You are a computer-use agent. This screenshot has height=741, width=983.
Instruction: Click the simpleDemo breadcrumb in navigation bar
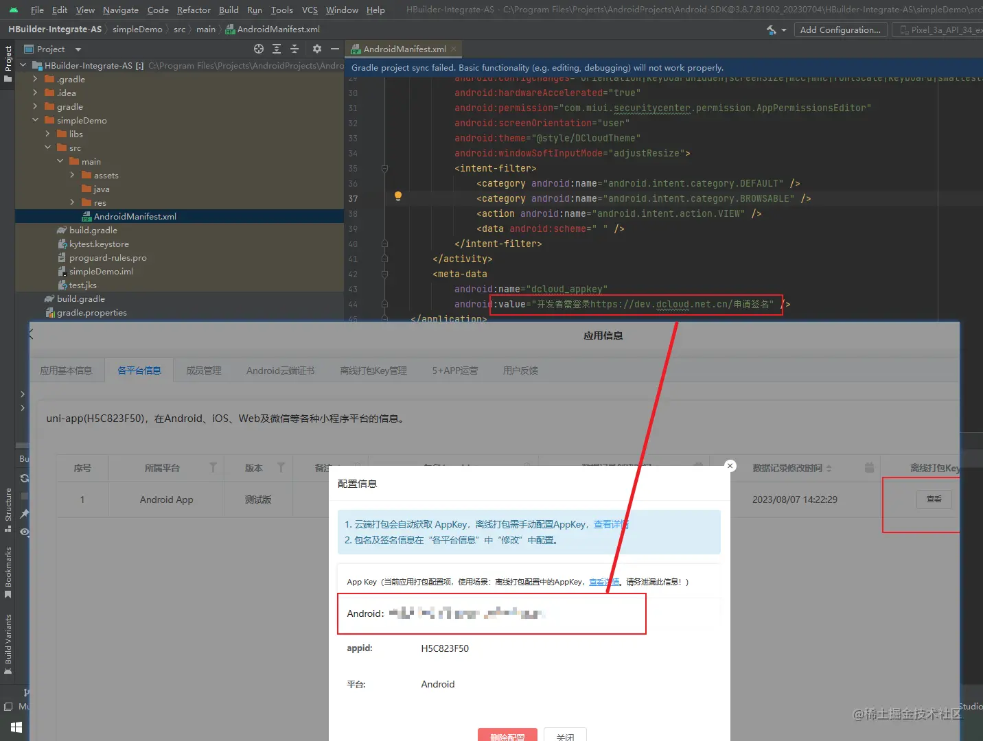[x=137, y=30]
